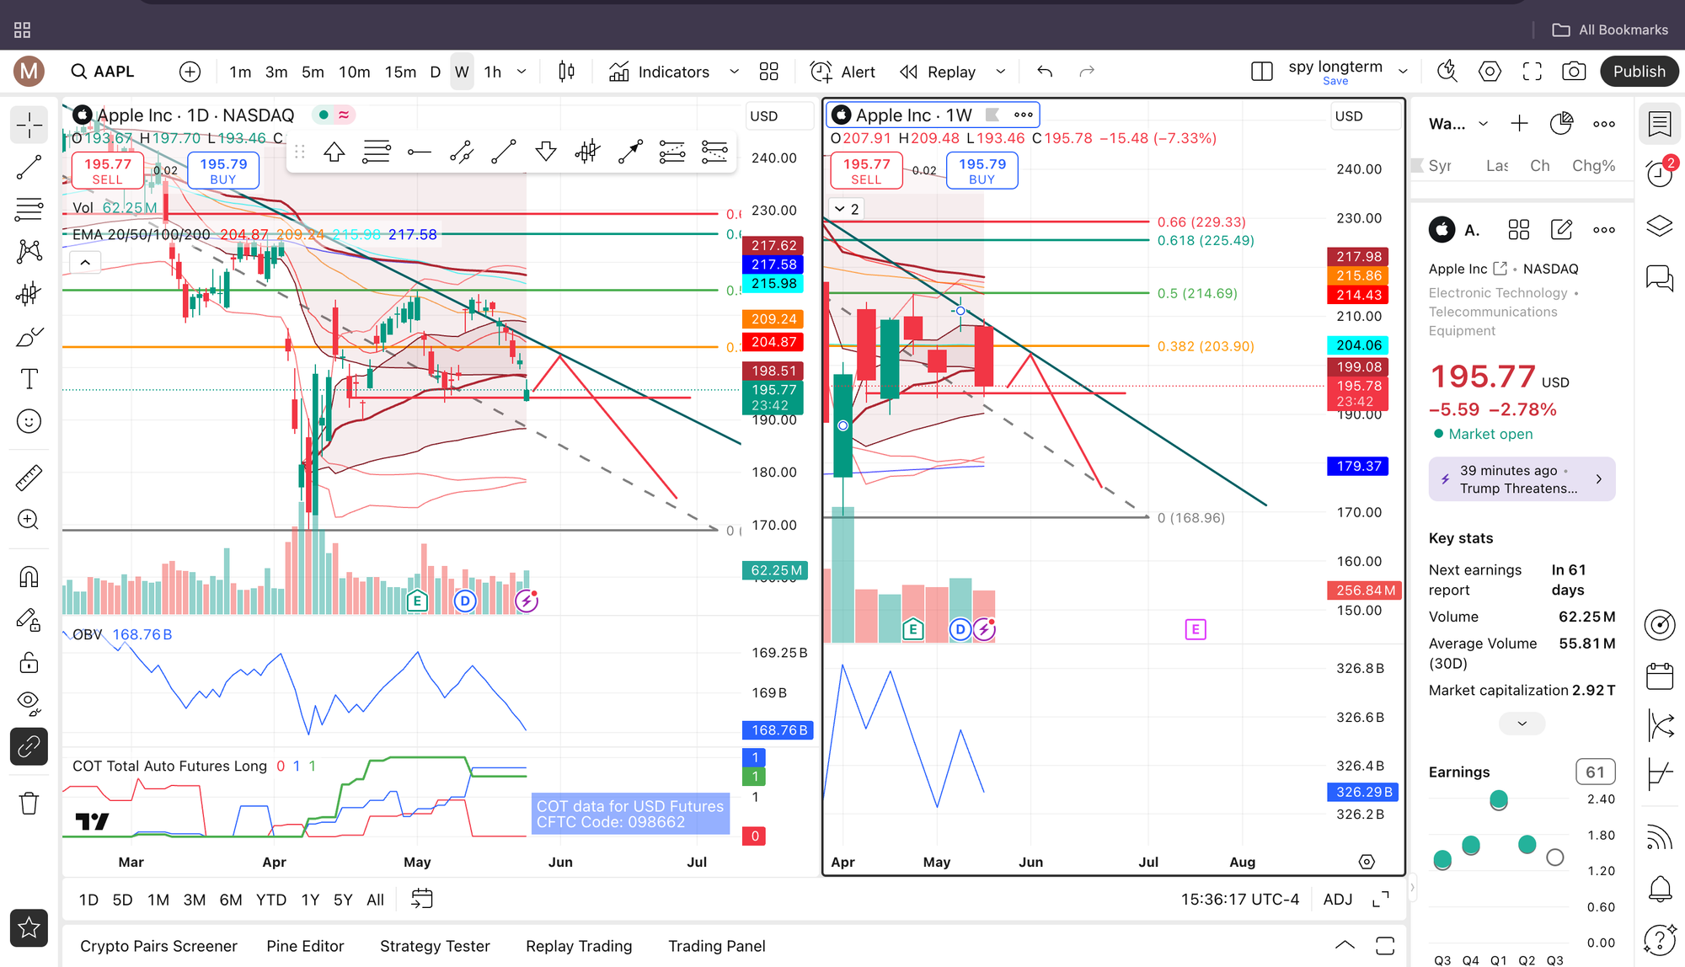Expand the bottom panel with up chevron

1345,945
